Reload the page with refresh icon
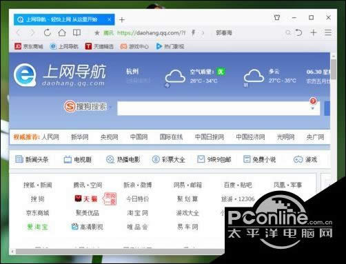This screenshot has height=264, width=346. coord(48,32)
